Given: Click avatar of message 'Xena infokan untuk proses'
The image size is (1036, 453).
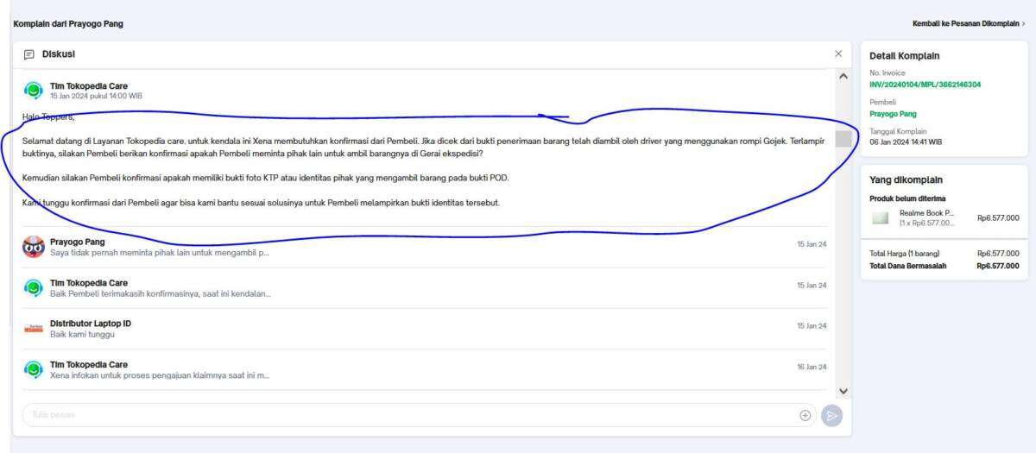Looking at the screenshot, I should pos(34,370).
